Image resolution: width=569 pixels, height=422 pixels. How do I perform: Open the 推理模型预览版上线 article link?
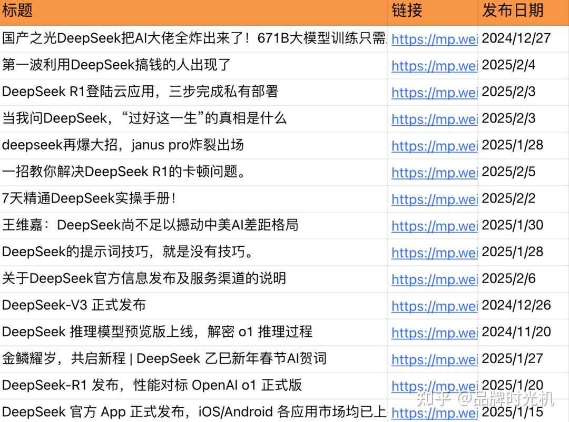[434, 333]
